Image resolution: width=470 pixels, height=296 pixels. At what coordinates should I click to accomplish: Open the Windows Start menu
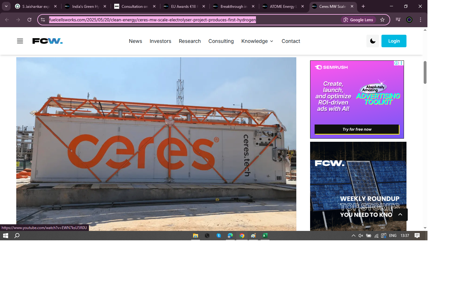point(6,236)
